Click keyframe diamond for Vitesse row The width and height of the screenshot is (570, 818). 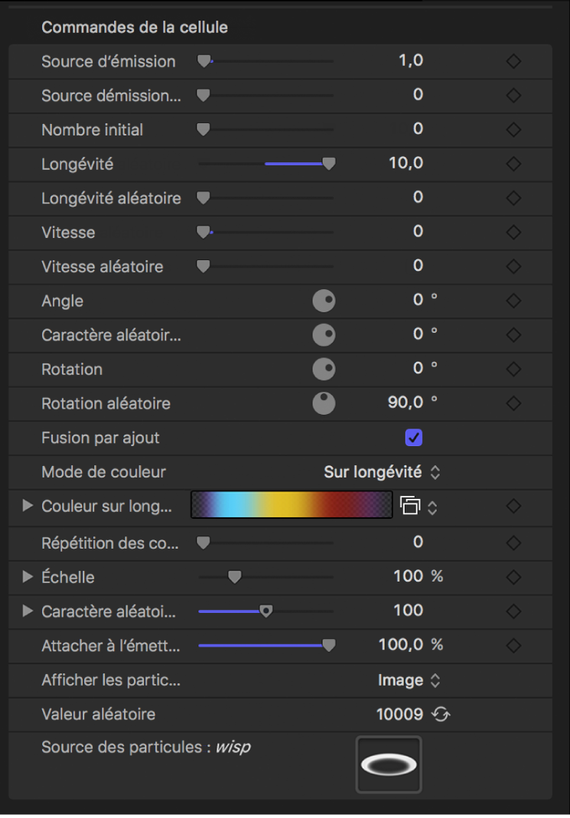click(513, 232)
